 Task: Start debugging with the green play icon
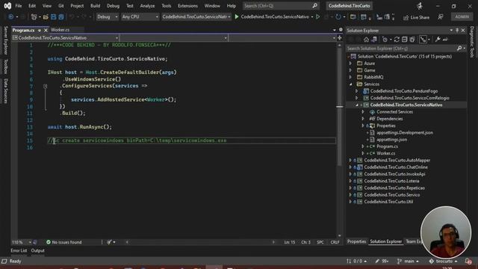click(x=237, y=16)
